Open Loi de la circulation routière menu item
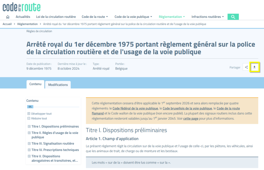 pyautogui.click(x=56, y=17)
